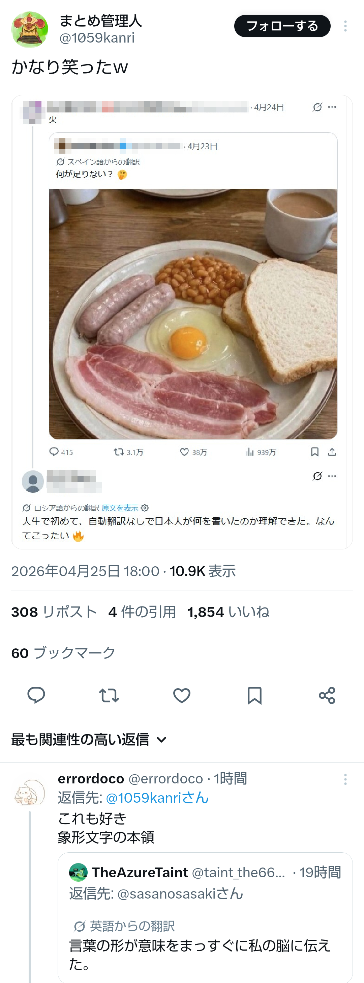Open errordoco's profile avatar
This screenshot has height=983, width=364.
pos(30,792)
